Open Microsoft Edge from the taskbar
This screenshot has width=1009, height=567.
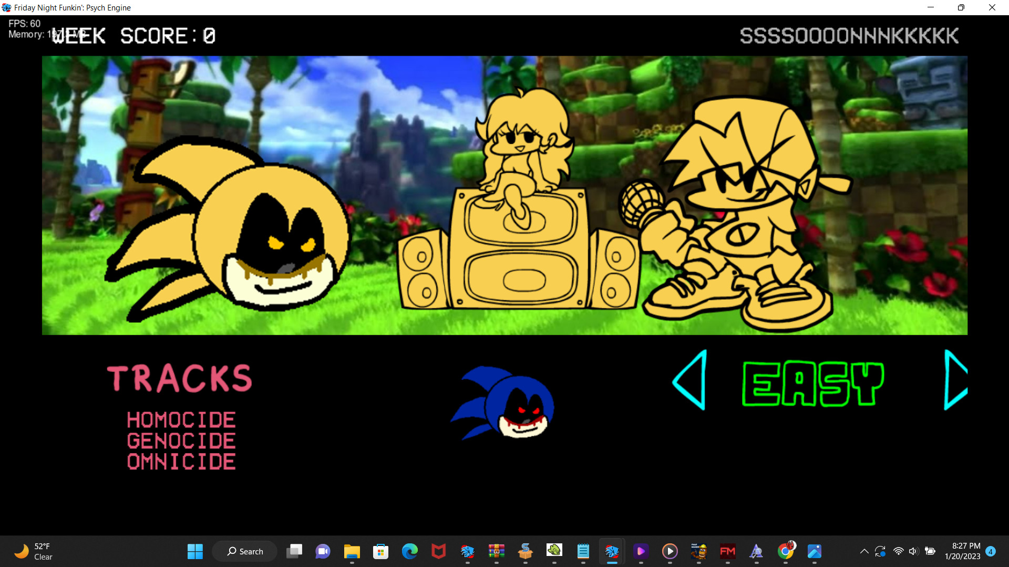pos(409,551)
